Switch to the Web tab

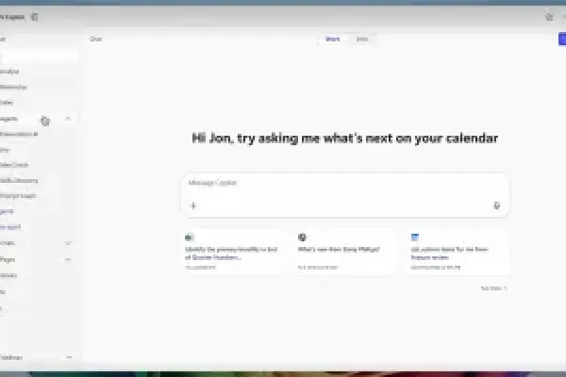click(x=362, y=39)
